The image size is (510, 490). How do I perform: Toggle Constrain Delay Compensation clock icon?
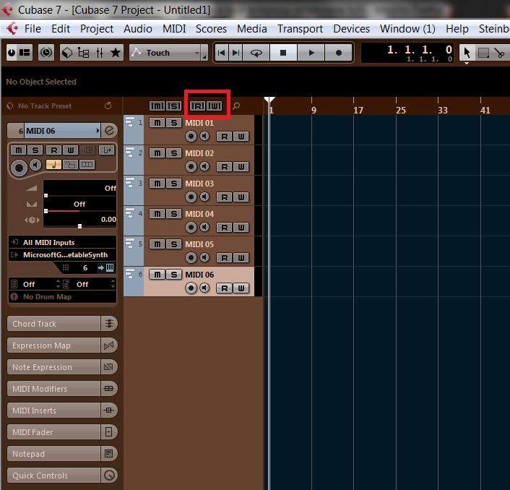46,52
